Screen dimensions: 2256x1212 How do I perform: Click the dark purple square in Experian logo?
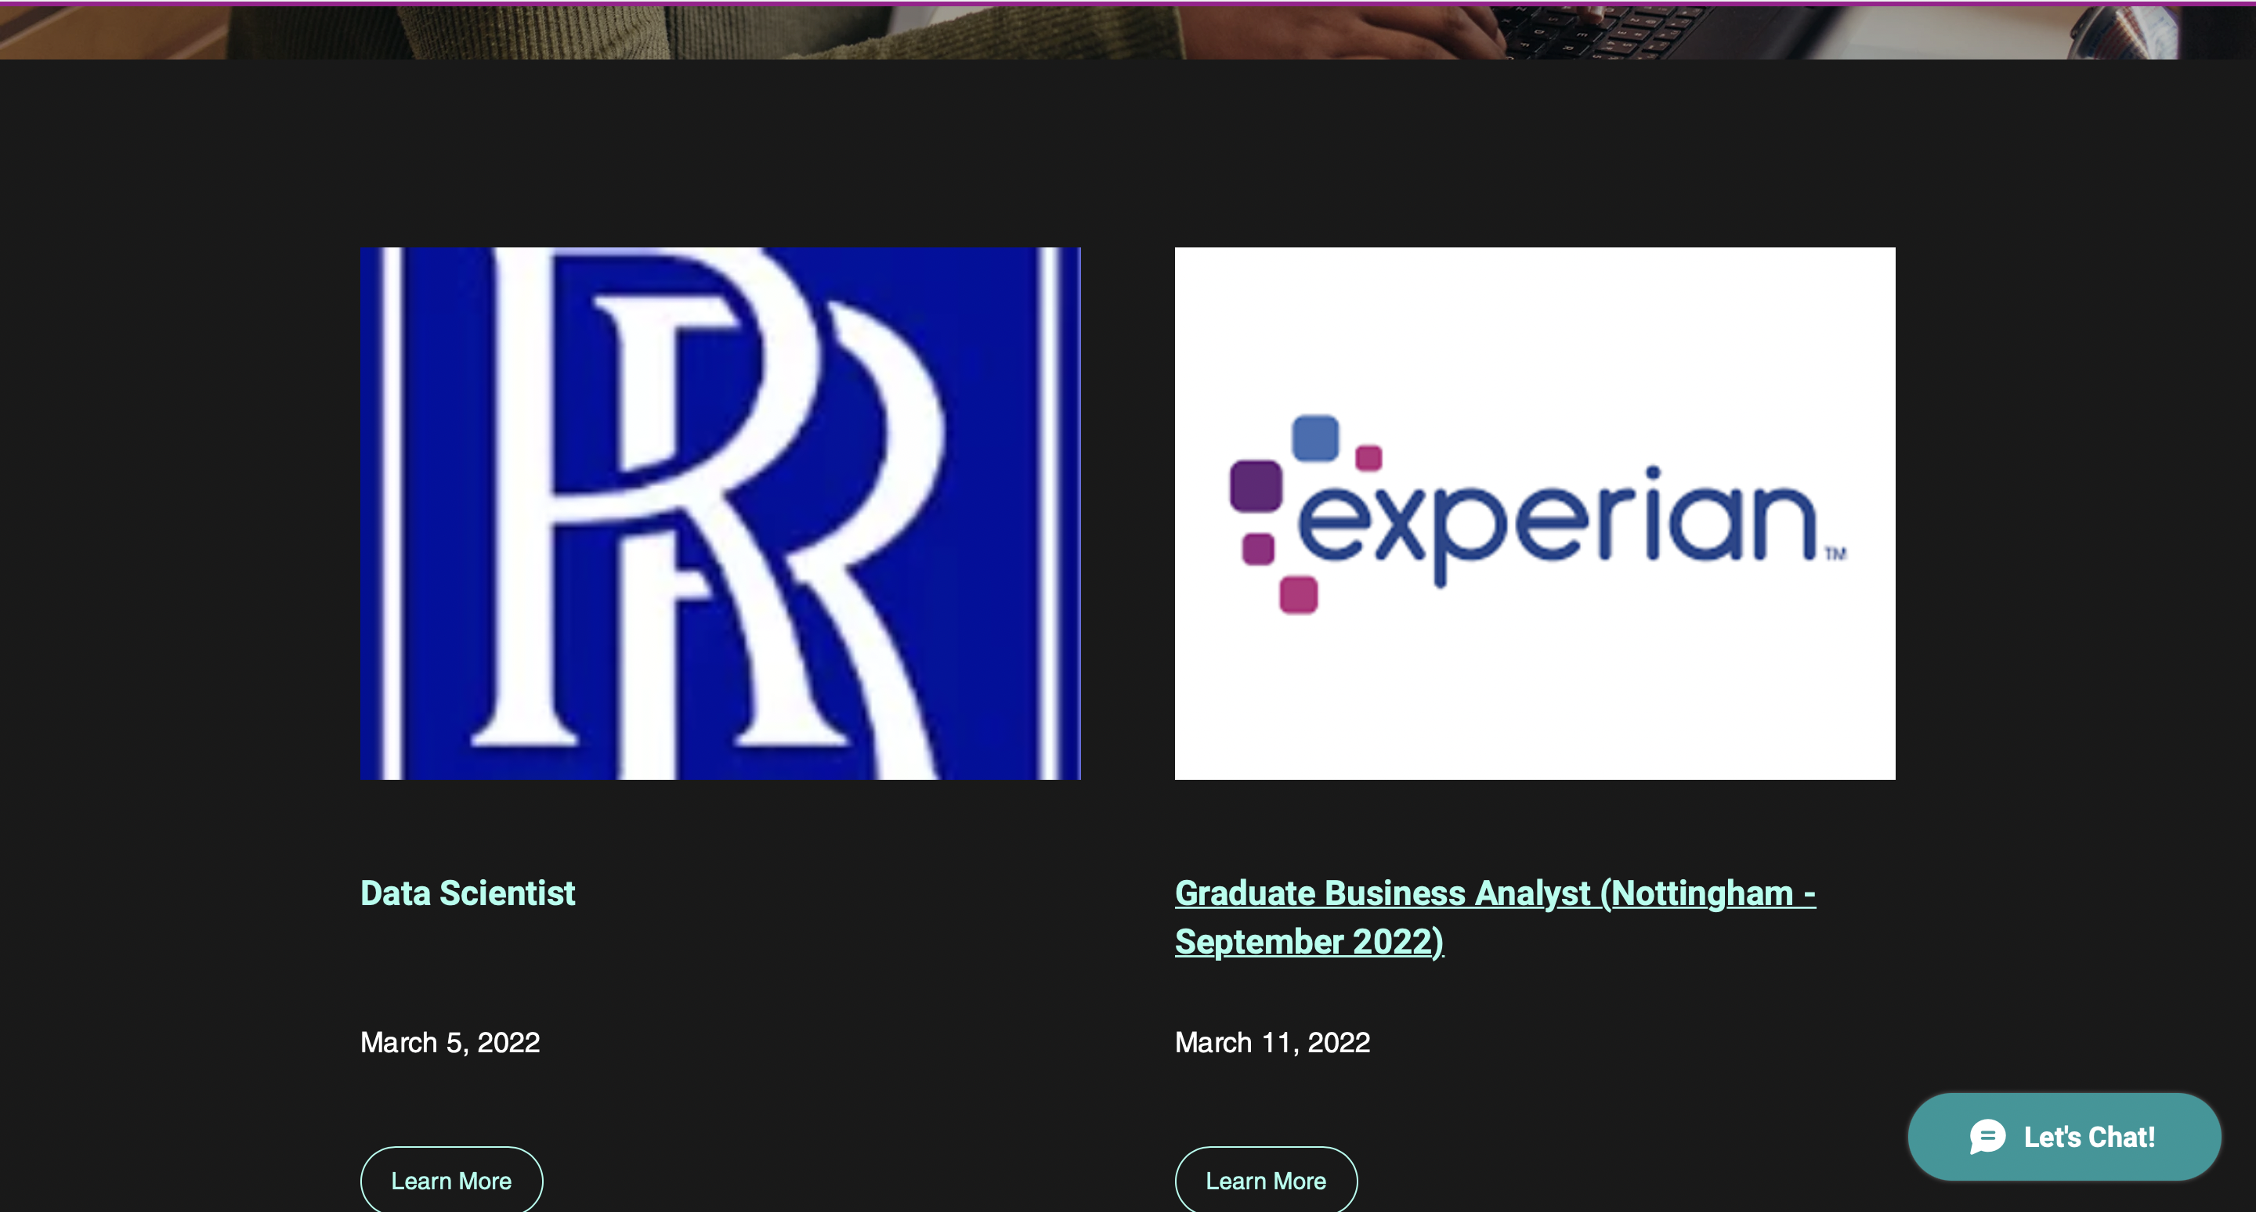point(1256,485)
